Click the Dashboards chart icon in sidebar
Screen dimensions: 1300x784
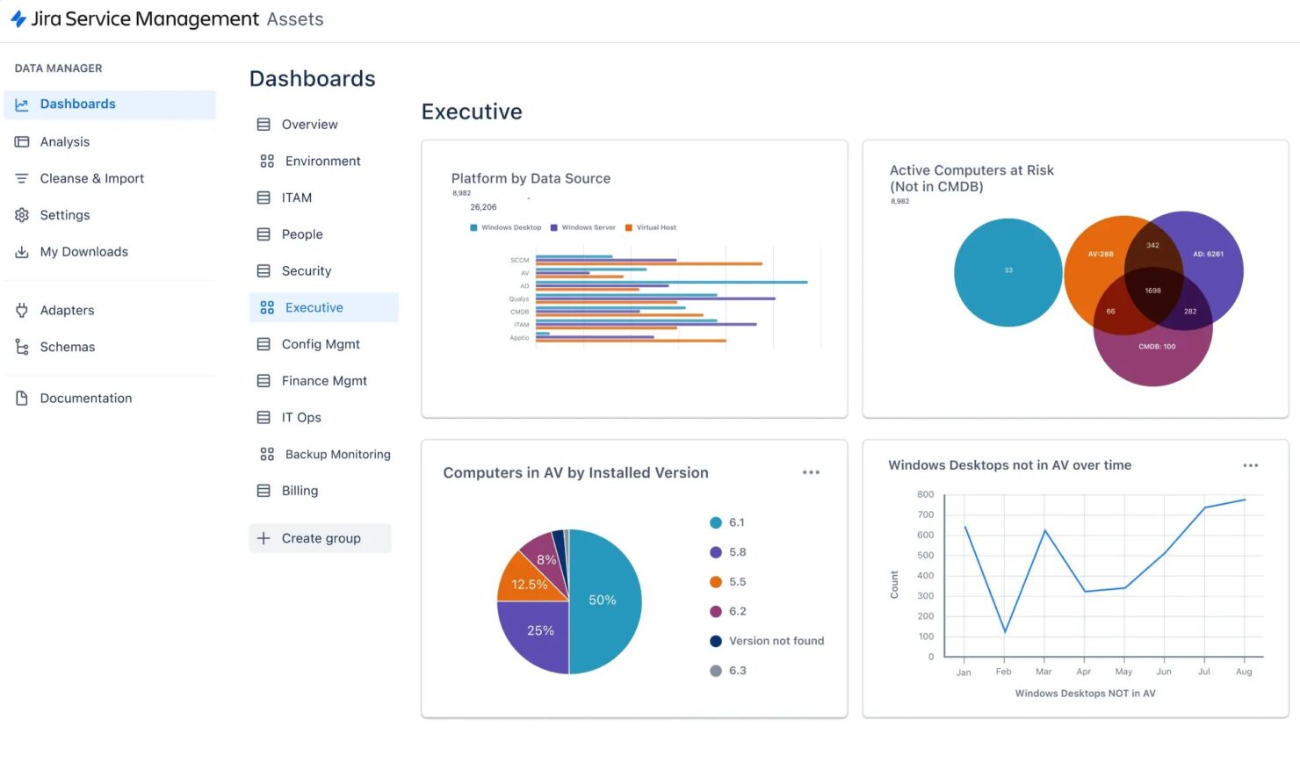tap(22, 104)
